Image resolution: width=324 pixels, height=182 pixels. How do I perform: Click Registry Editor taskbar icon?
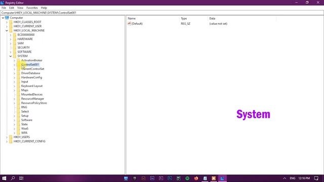(222, 178)
